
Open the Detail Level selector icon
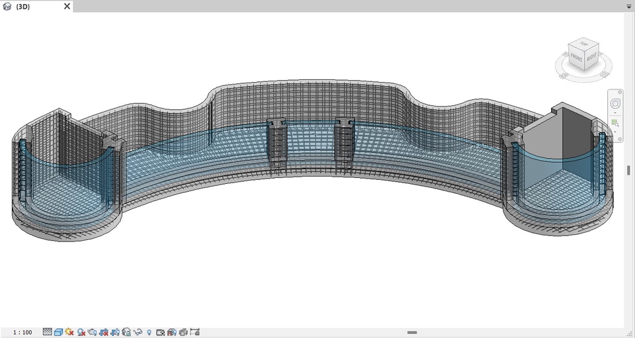(48, 332)
